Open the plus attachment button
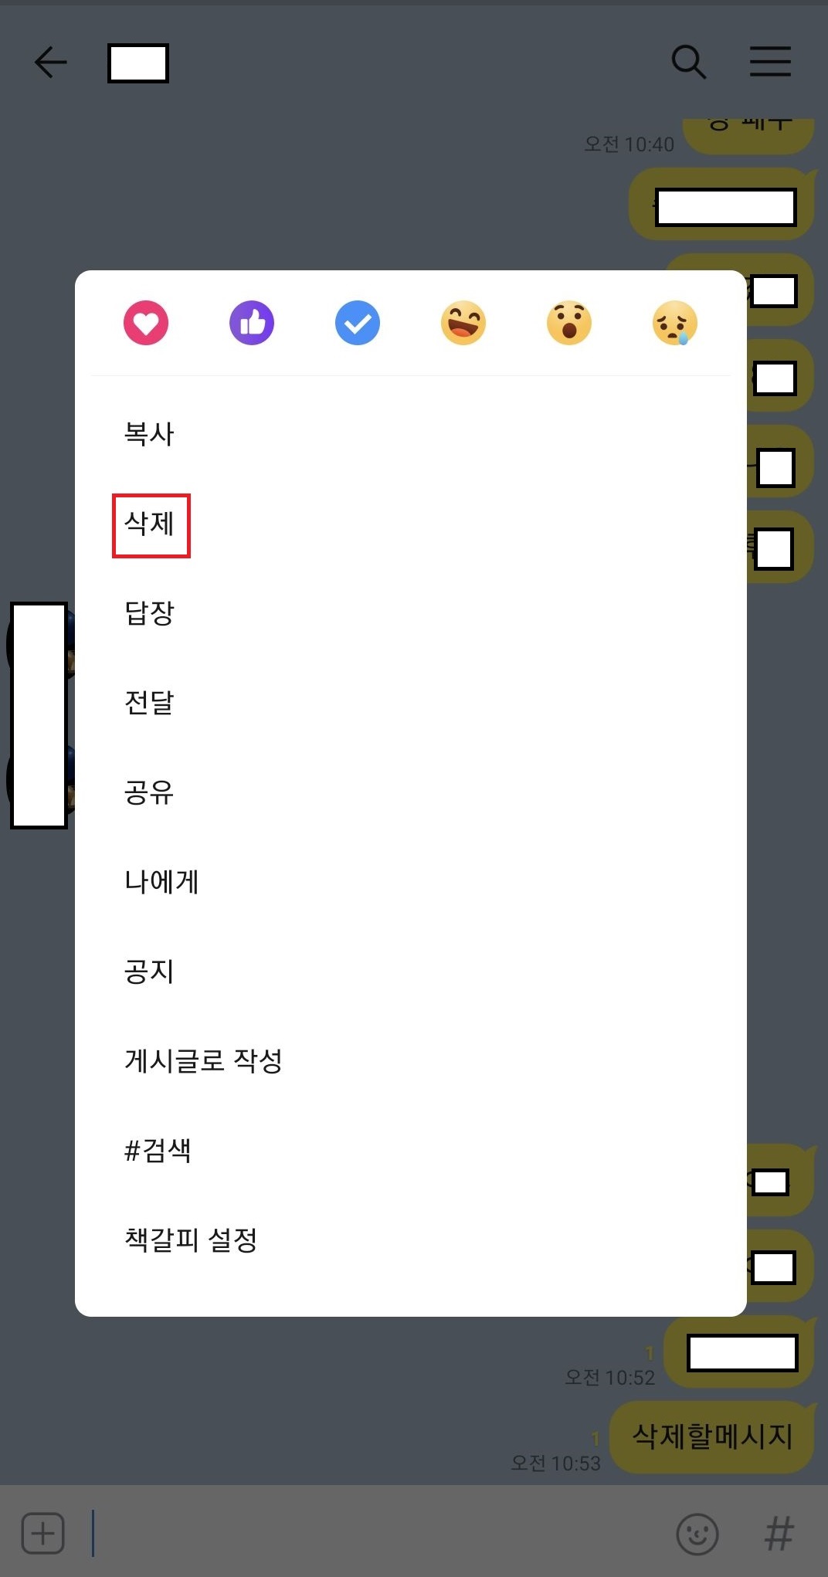 point(43,1533)
